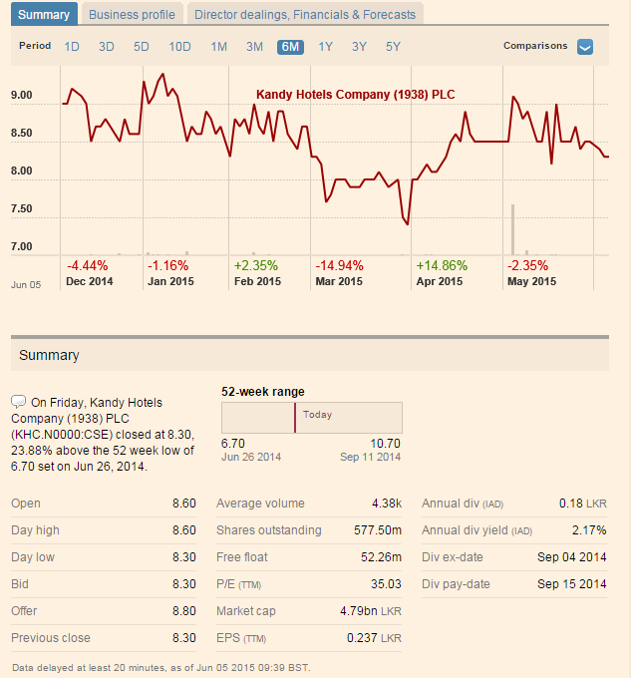Select the 1Y period

tap(325, 47)
